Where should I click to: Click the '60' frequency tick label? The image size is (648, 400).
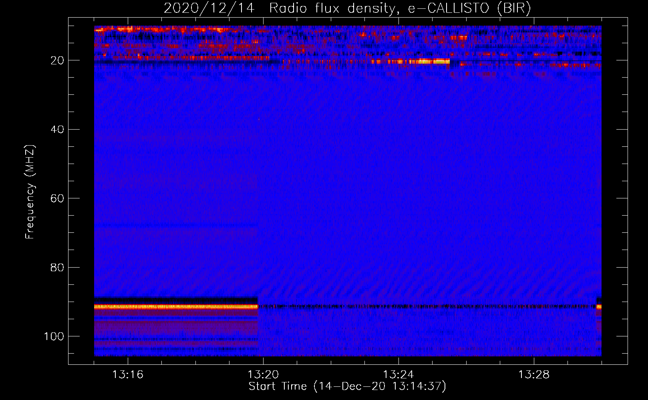point(57,198)
